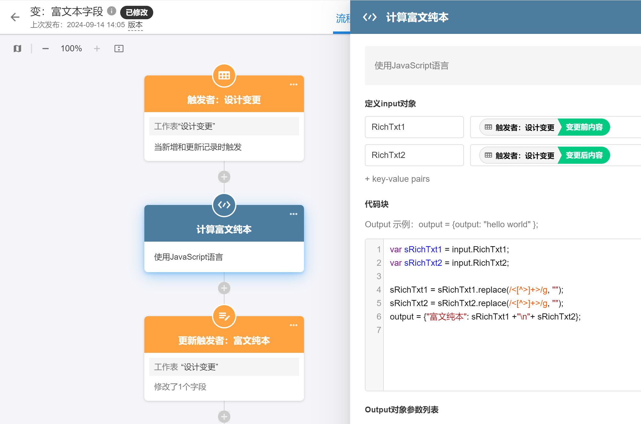This screenshot has height=424, width=641.
Task: Open more options on 计算富文纯本 node
Action: (x=293, y=214)
